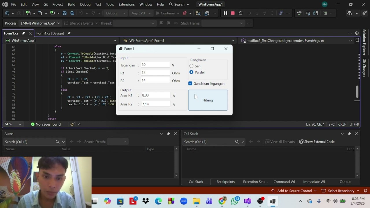Viewport: 370px width, 208px height.
Task: Click Add to Source Control
Action: (294, 191)
